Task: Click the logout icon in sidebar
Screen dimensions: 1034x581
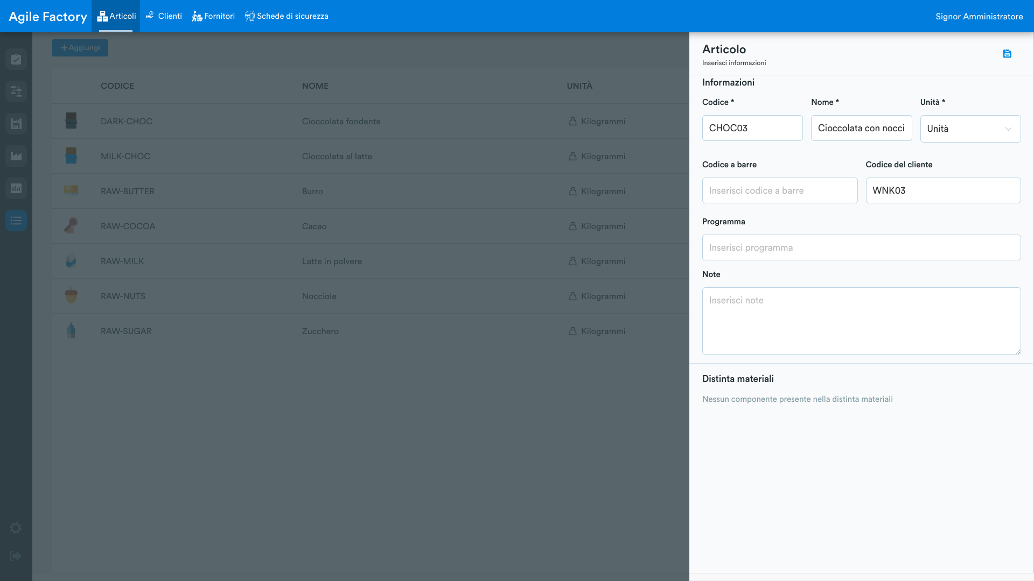Action: pyautogui.click(x=16, y=556)
